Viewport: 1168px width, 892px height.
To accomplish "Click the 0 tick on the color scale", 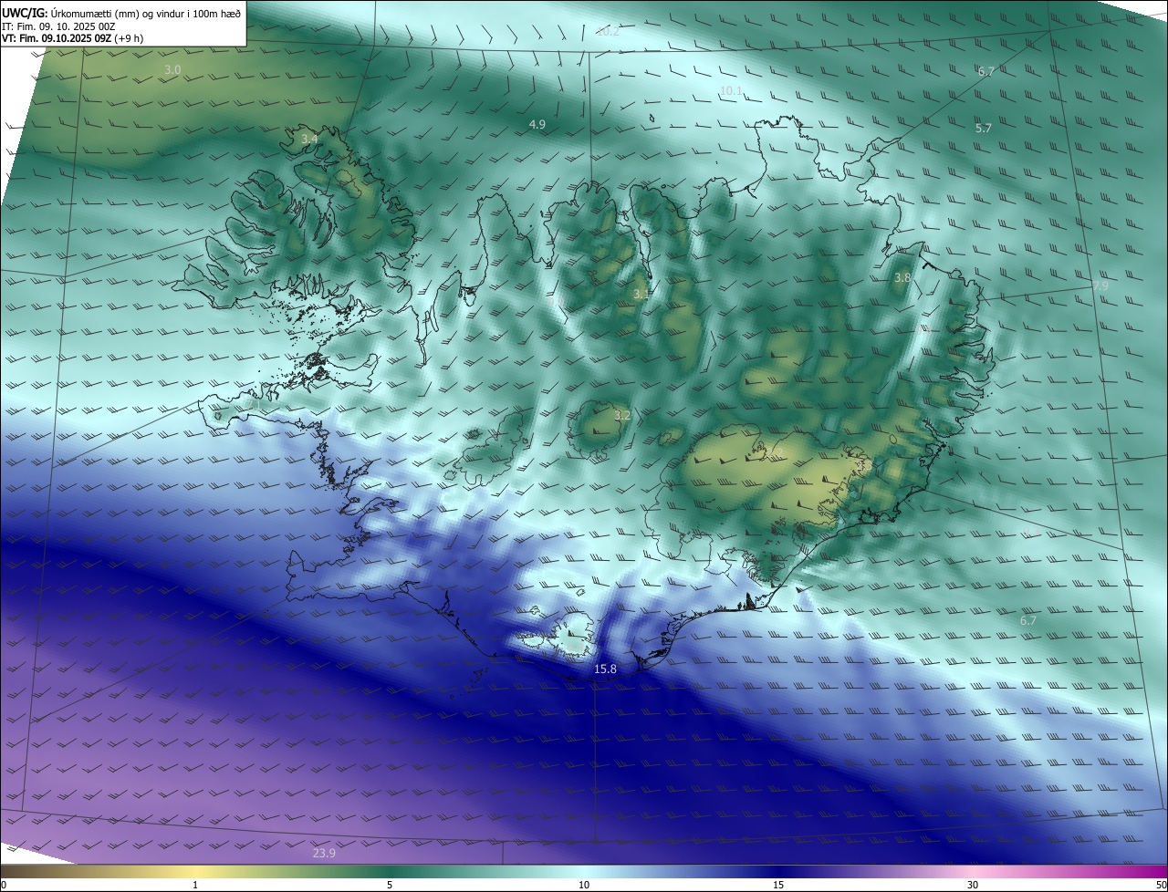I will [x=4, y=885].
